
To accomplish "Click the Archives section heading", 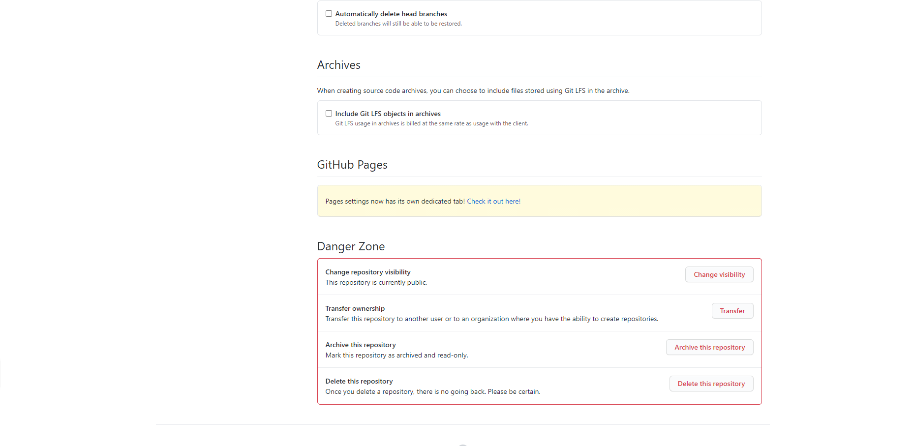I will [339, 65].
